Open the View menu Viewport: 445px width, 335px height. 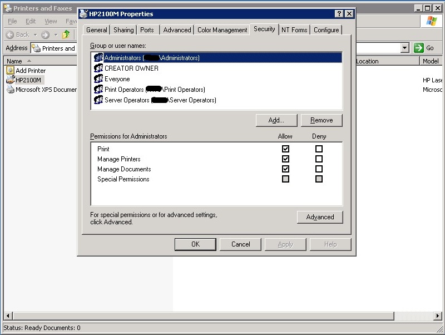coord(51,21)
